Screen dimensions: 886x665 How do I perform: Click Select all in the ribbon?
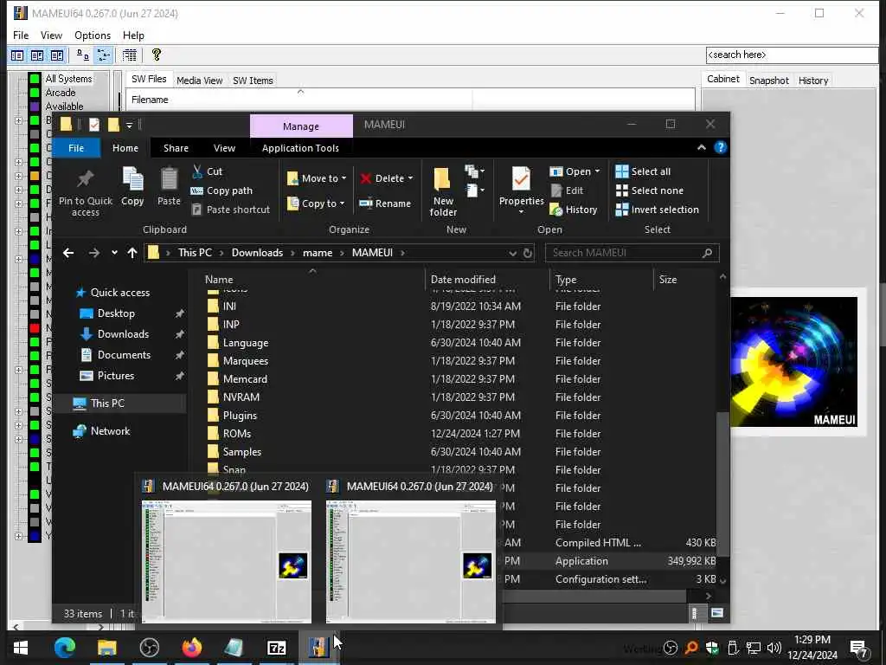pos(644,171)
